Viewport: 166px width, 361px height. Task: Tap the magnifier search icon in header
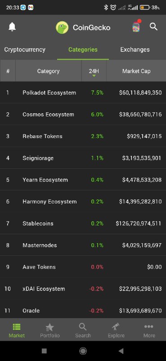tap(153, 27)
